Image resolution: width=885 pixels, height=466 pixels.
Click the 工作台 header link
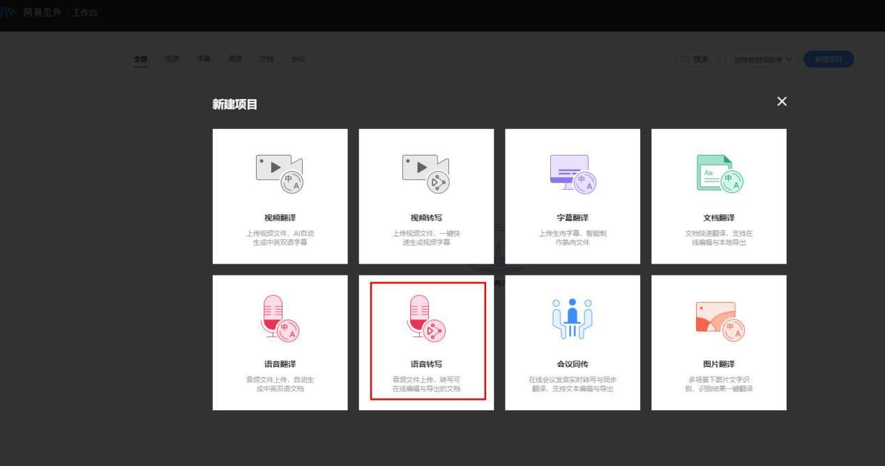pos(84,13)
